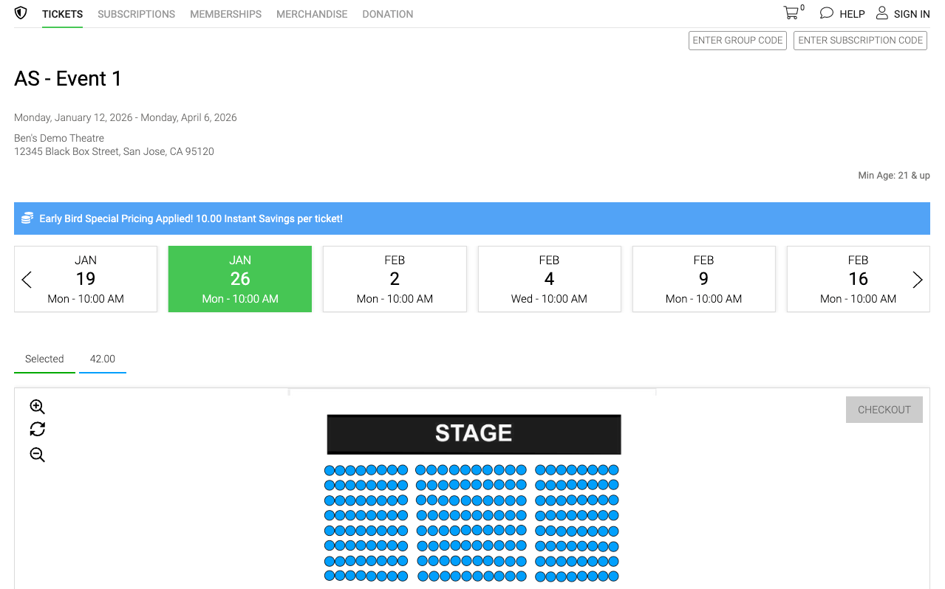Image resolution: width=945 pixels, height=589 pixels.
Task: Zoom in on the seat map
Action: (x=38, y=407)
